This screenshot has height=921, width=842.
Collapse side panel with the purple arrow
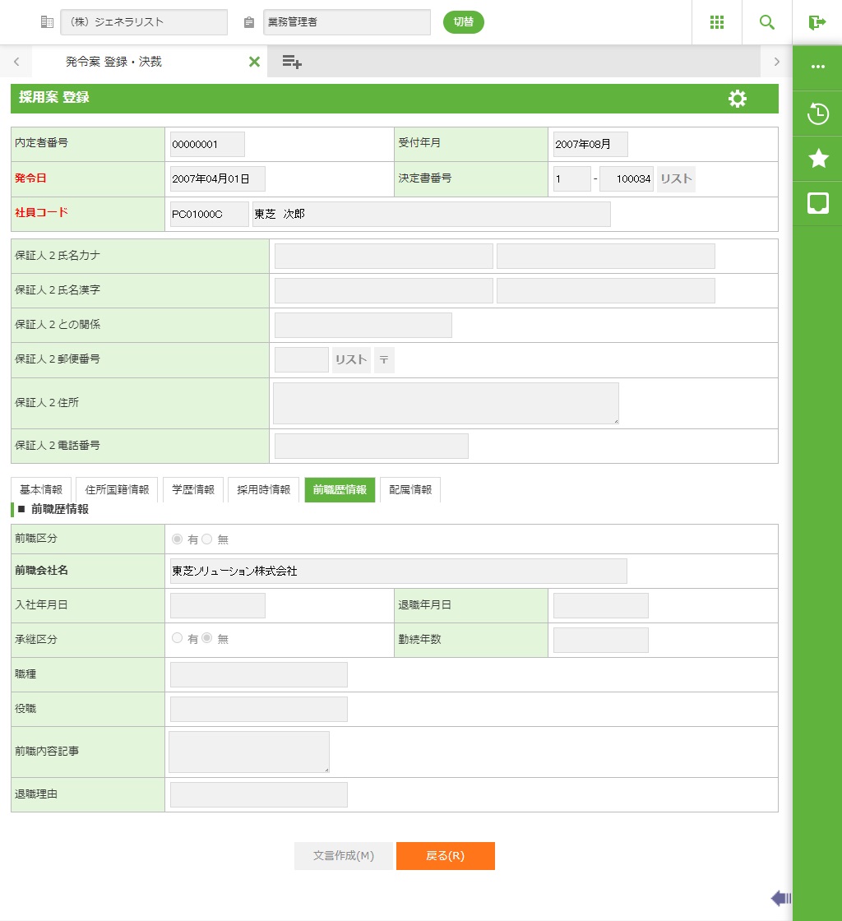point(780,898)
